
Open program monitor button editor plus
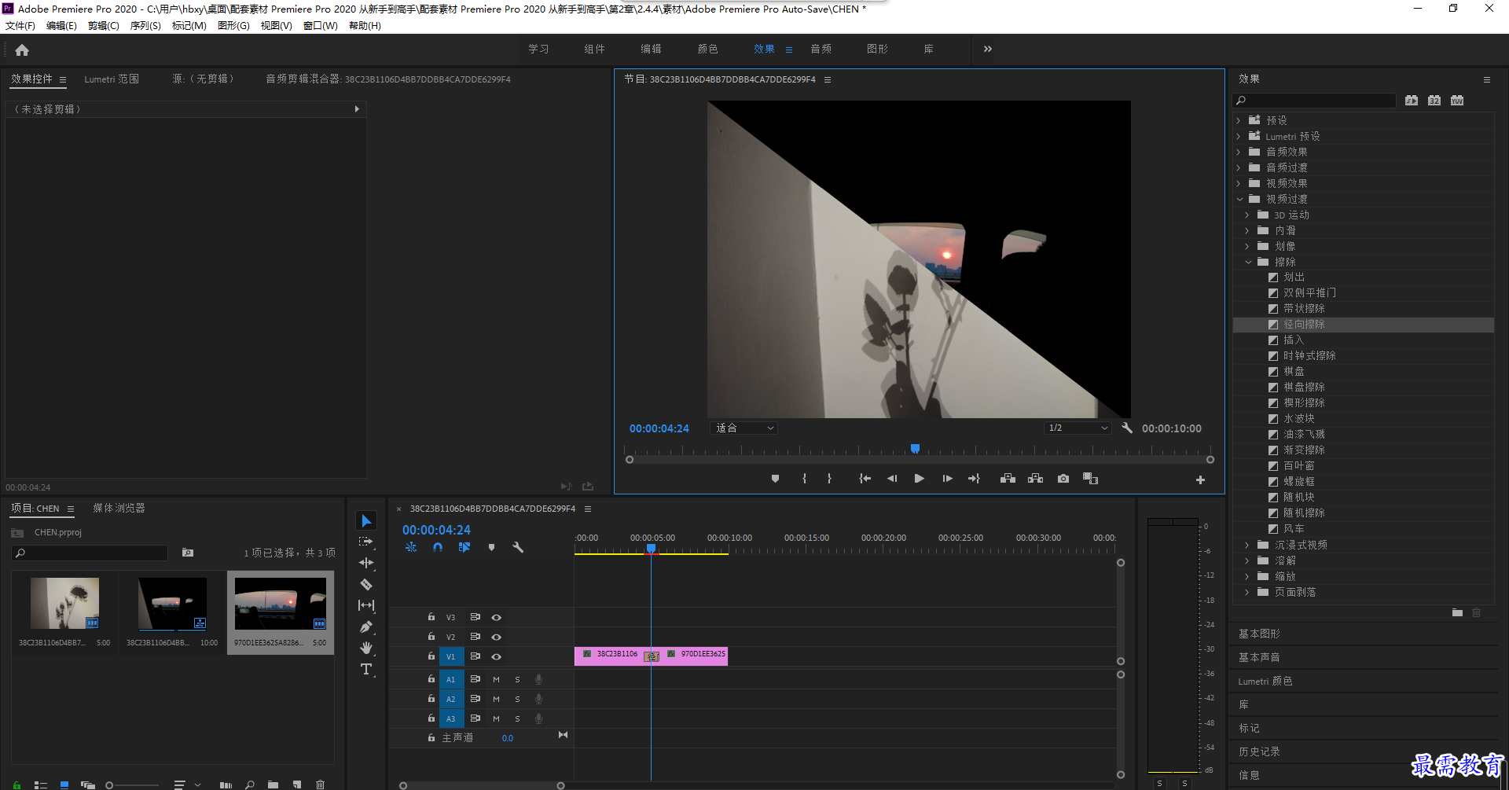tap(1200, 480)
